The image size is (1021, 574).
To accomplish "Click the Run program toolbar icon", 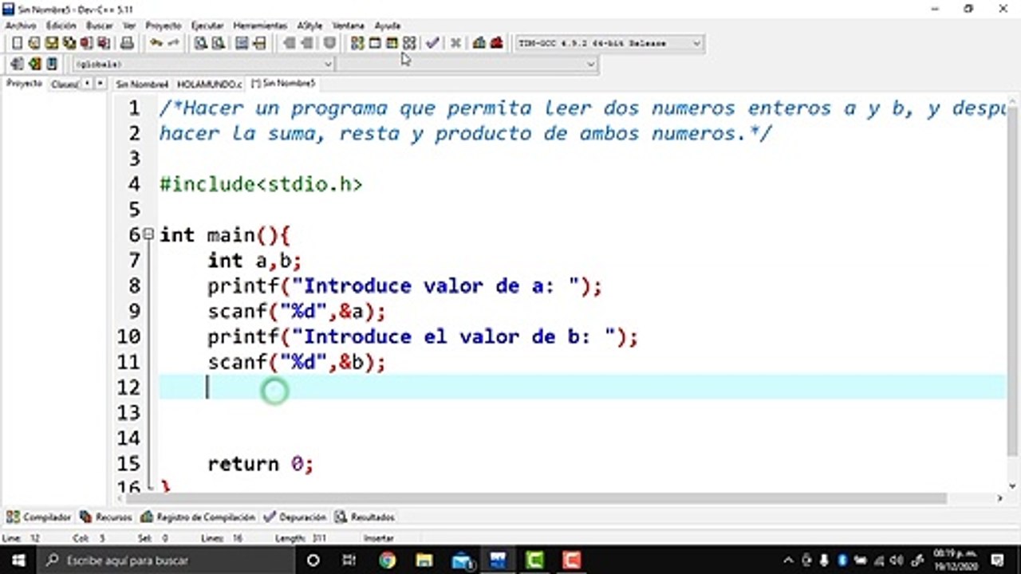I will (374, 43).
